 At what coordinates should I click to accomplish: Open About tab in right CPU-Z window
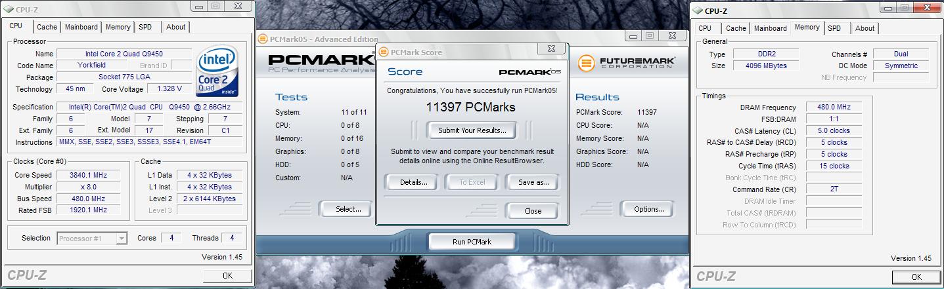click(865, 28)
